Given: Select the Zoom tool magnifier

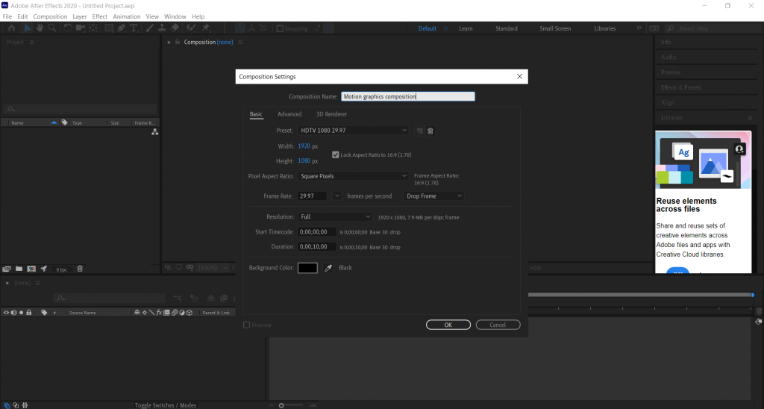Looking at the screenshot, I should 52,28.
